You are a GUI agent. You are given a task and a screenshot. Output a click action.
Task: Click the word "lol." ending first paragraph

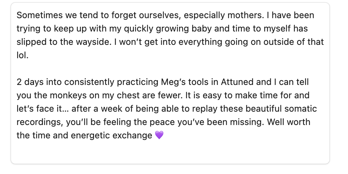click(22, 55)
